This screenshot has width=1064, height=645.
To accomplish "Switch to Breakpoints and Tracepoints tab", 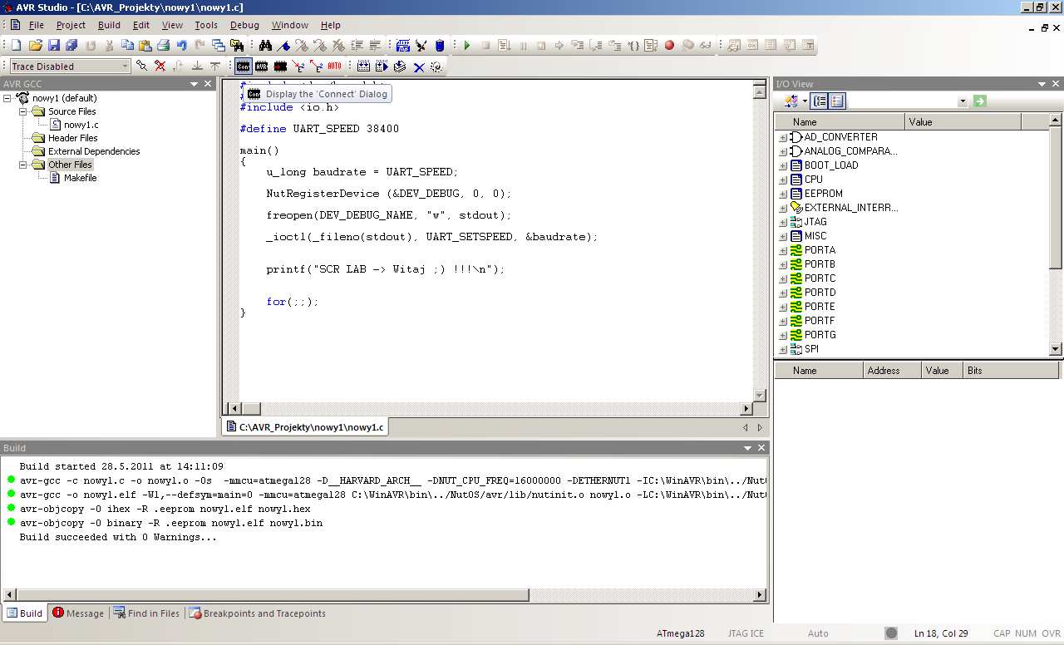I will [x=258, y=613].
